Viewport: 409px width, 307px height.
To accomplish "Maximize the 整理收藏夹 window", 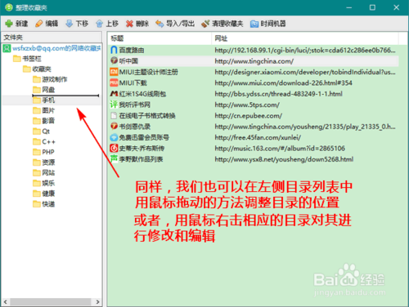I will tap(372, 7).
